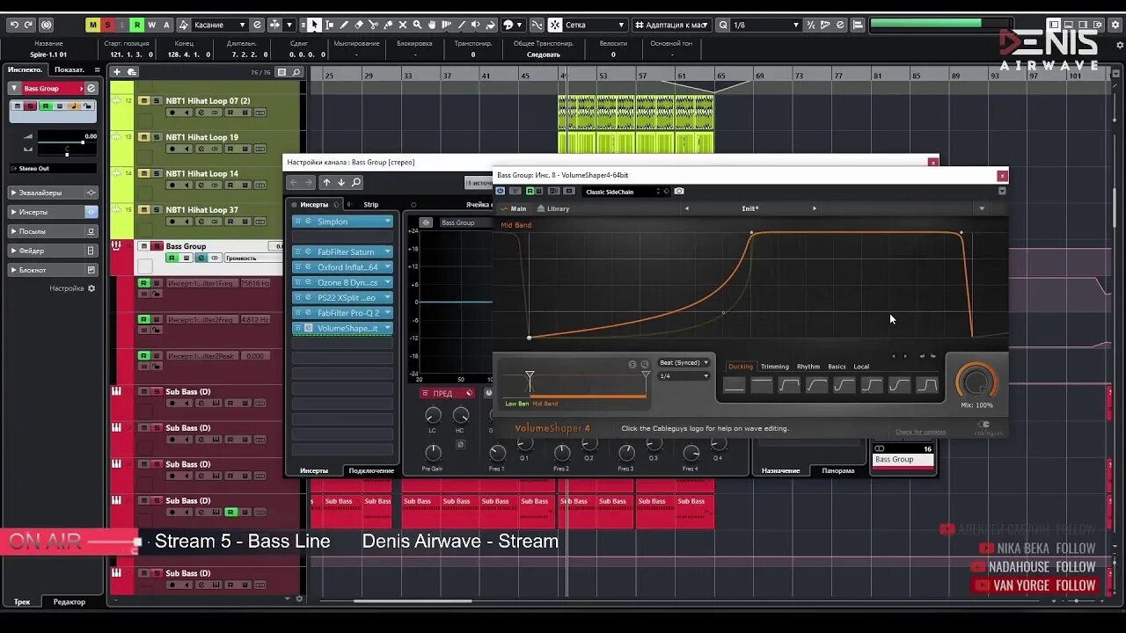This screenshot has height=633, width=1126.
Task: Toggle global Mute M button in toolbar
Action: tap(92, 25)
